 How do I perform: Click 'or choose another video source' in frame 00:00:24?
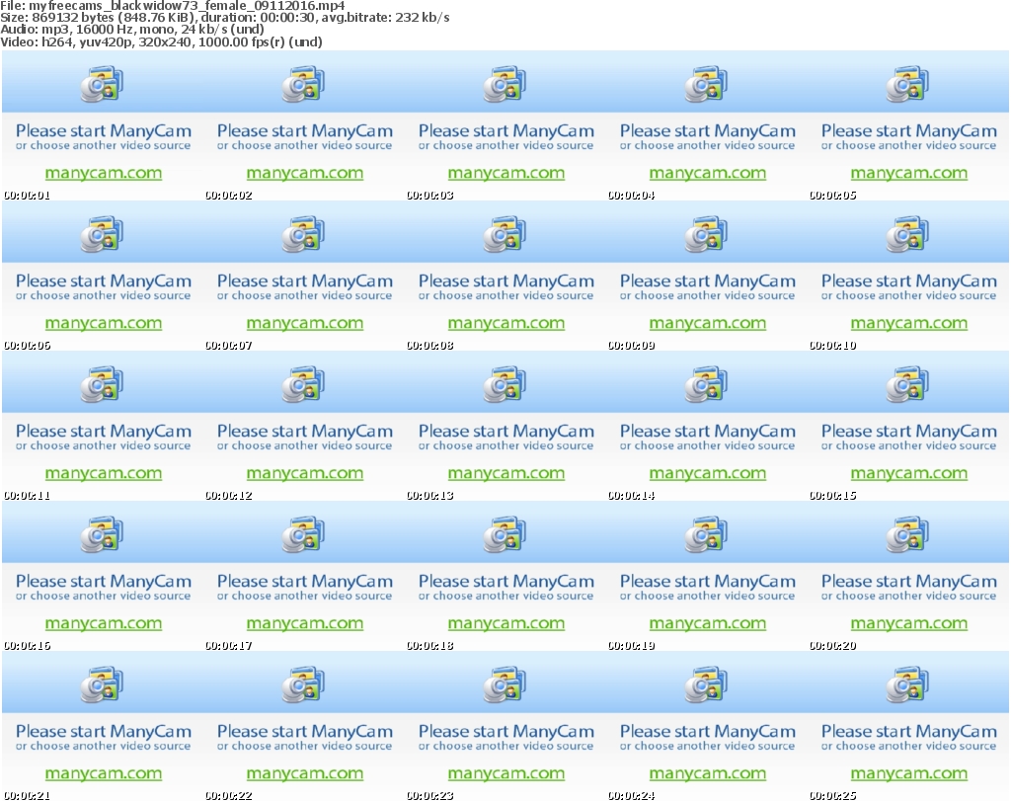707,746
